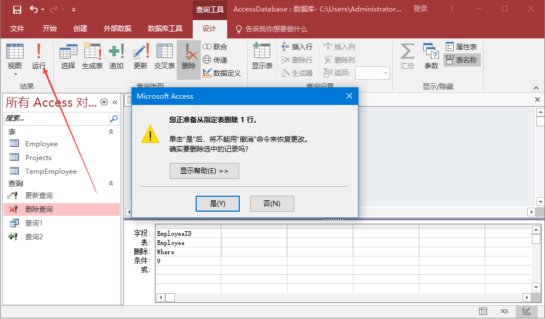Open the View (视图) dropdown arrow

15,74
